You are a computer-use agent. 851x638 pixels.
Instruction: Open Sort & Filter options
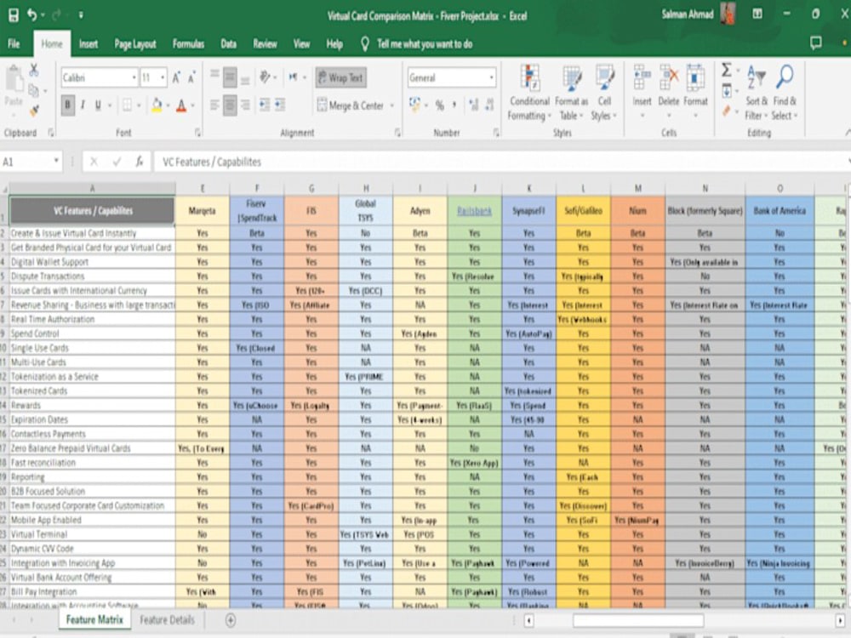(756, 92)
